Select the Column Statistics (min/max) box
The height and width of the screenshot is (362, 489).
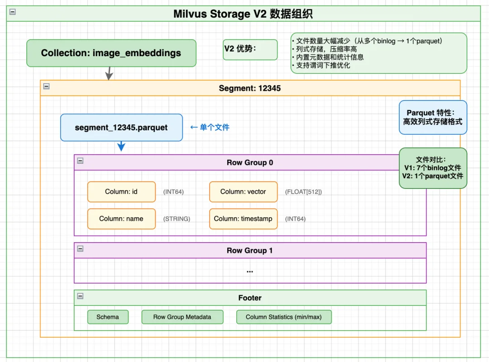pos(284,317)
